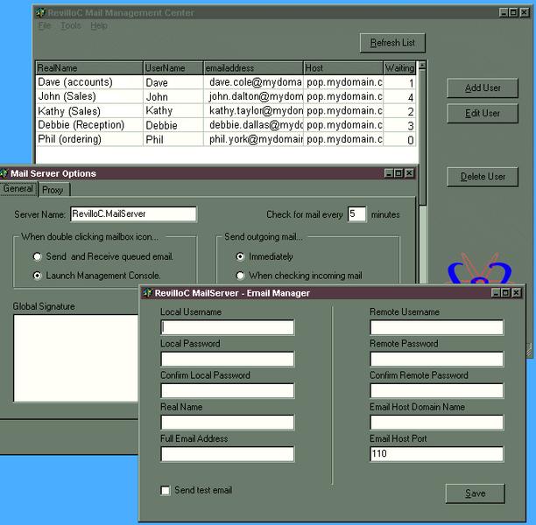Maximize the Email Manager window

pos(505,293)
